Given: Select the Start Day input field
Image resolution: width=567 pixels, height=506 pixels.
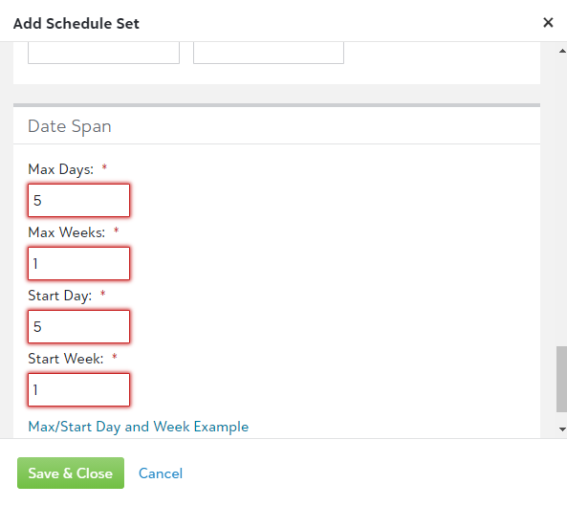Looking at the screenshot, I should pos(78,326).
